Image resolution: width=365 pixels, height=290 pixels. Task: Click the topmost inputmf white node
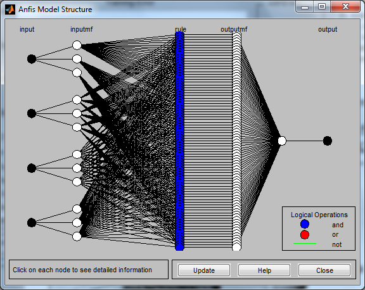77,45
